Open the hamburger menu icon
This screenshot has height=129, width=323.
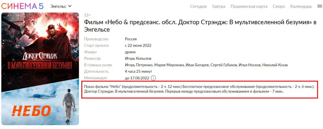[x=320, y=6]
